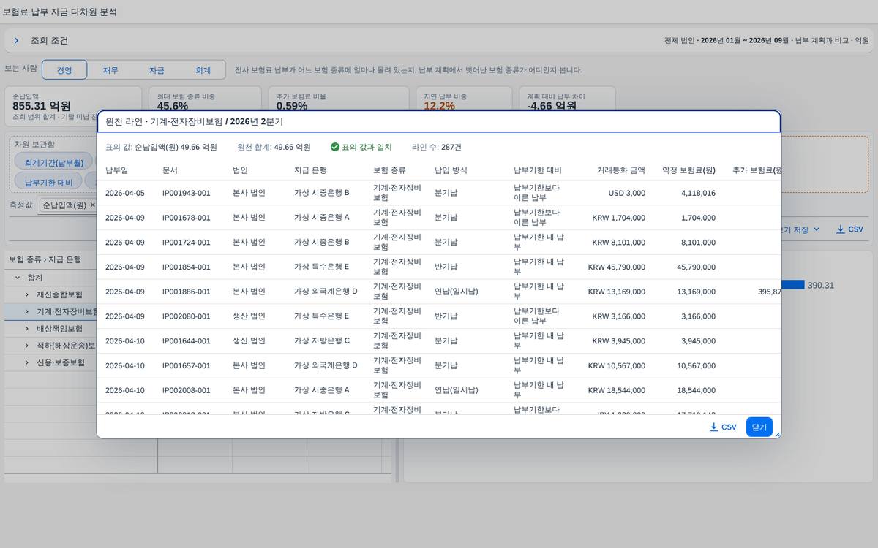Click the 납부기한 대비 column header in dialog
Screen dimensions: 878x548
[x=538, y=170]
